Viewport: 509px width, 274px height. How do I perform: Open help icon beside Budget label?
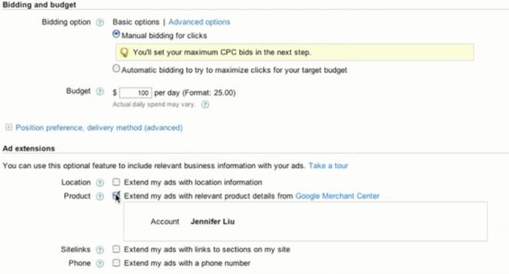tap(100, 91)
